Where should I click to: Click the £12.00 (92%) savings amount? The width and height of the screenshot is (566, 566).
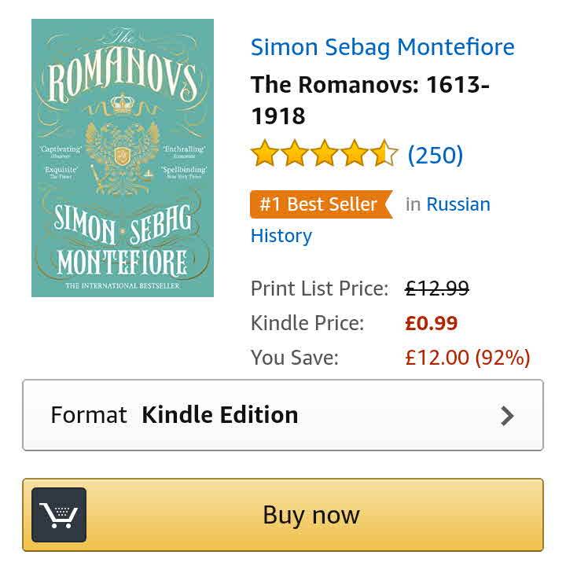pos(468,358)
